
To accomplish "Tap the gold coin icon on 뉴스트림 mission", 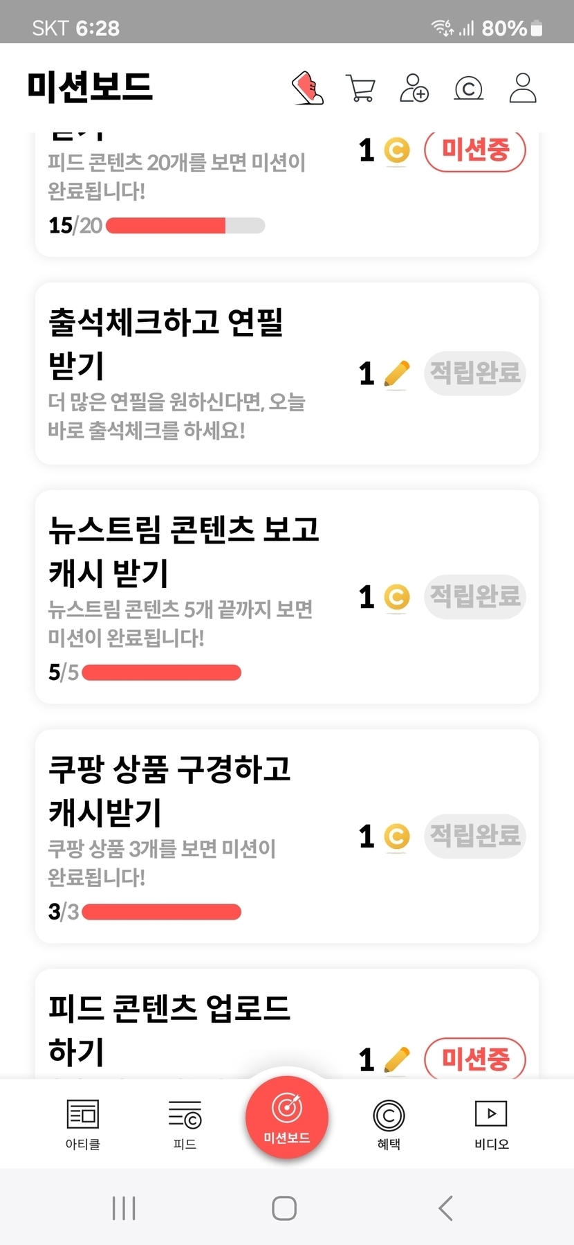I will [x=396, y=597].
